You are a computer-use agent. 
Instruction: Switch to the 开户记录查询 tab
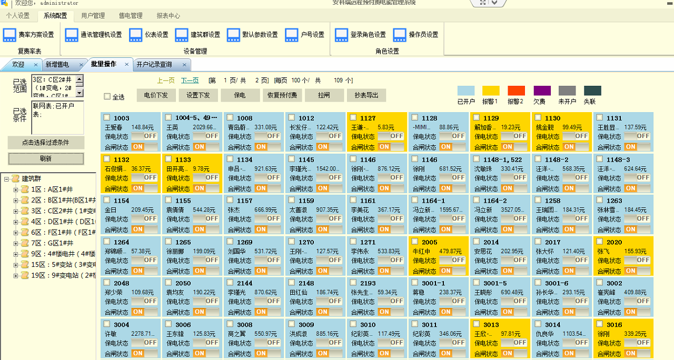pyautogui.click(x=156, y=65)
